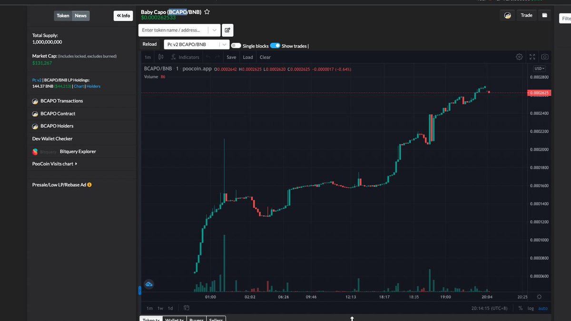The height and width of the screenshot is (321, 571).
Task: Choose the 1d date range below the chart
Action: tap(170, 308)
